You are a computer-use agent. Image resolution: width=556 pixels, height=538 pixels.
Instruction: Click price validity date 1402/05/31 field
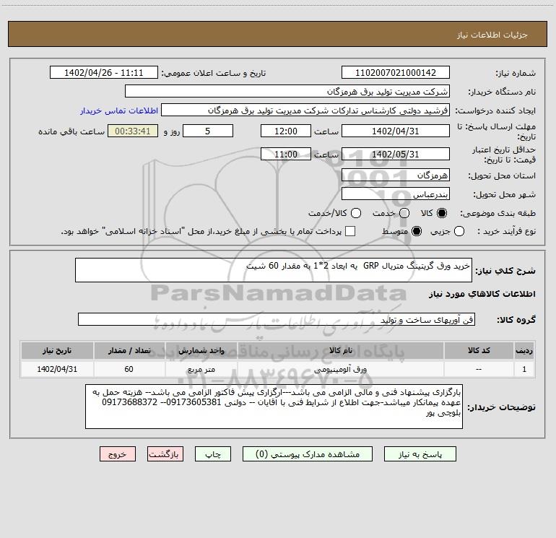pos(396,154)
